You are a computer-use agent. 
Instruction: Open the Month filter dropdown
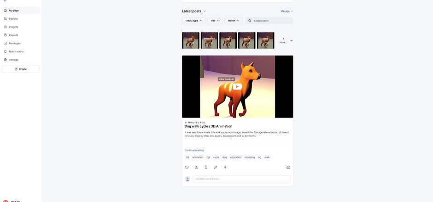(x=234, y=21)
